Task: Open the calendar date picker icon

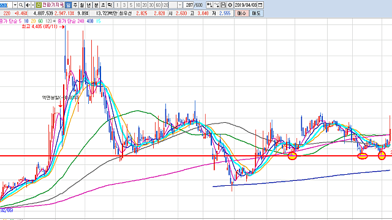Action: 260,5
